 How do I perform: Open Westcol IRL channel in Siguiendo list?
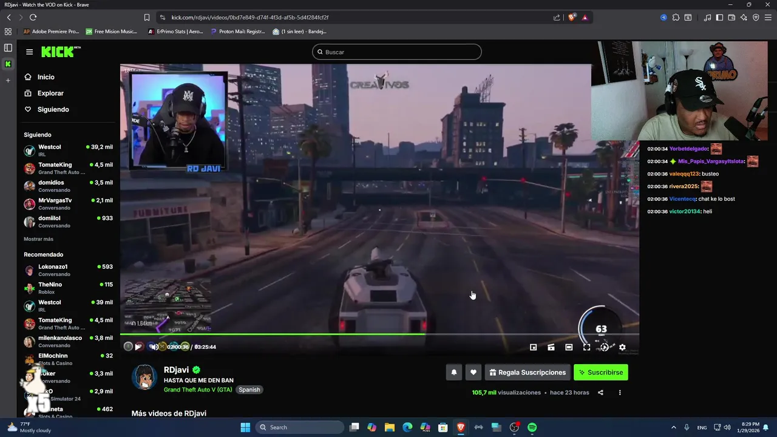(68, 151)
